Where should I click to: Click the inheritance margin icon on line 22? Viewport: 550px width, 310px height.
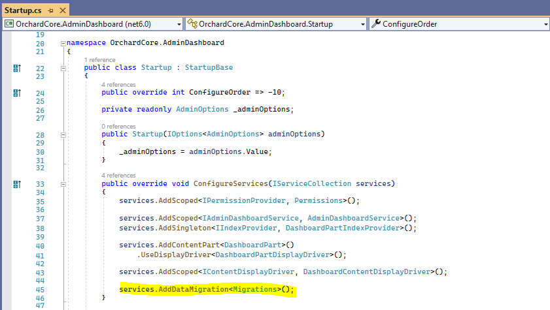[x=17, y=69]
